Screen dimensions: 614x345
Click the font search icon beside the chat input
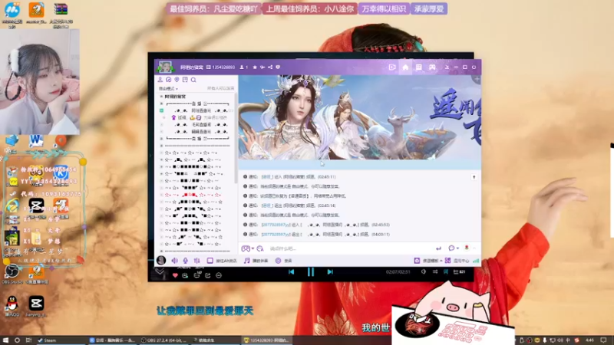point(260,248)
